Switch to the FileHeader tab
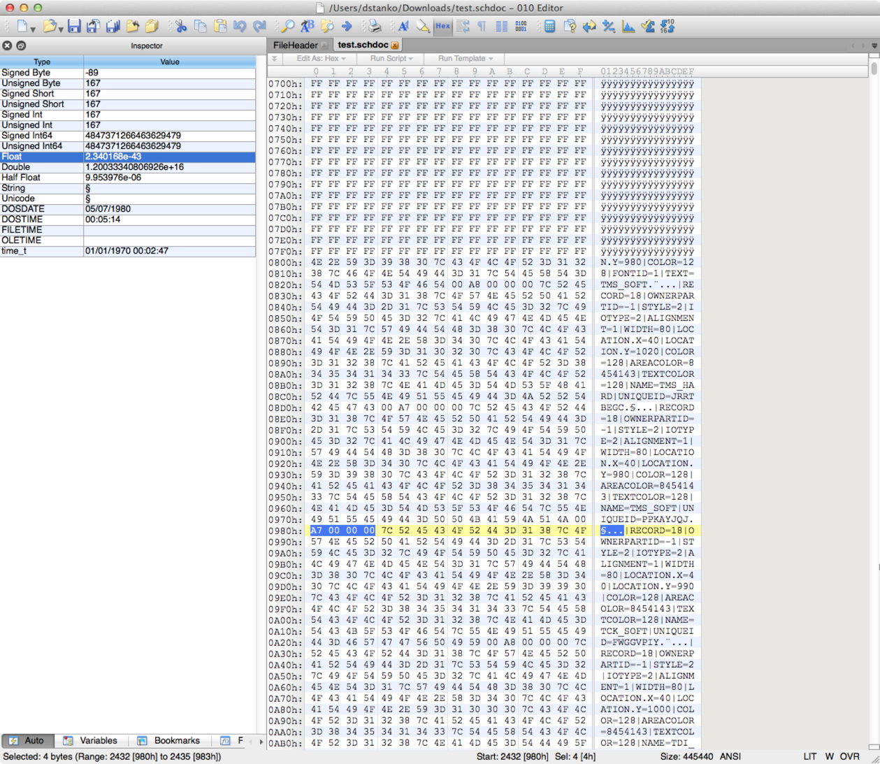Screen dimensions: 880x764 296,45
